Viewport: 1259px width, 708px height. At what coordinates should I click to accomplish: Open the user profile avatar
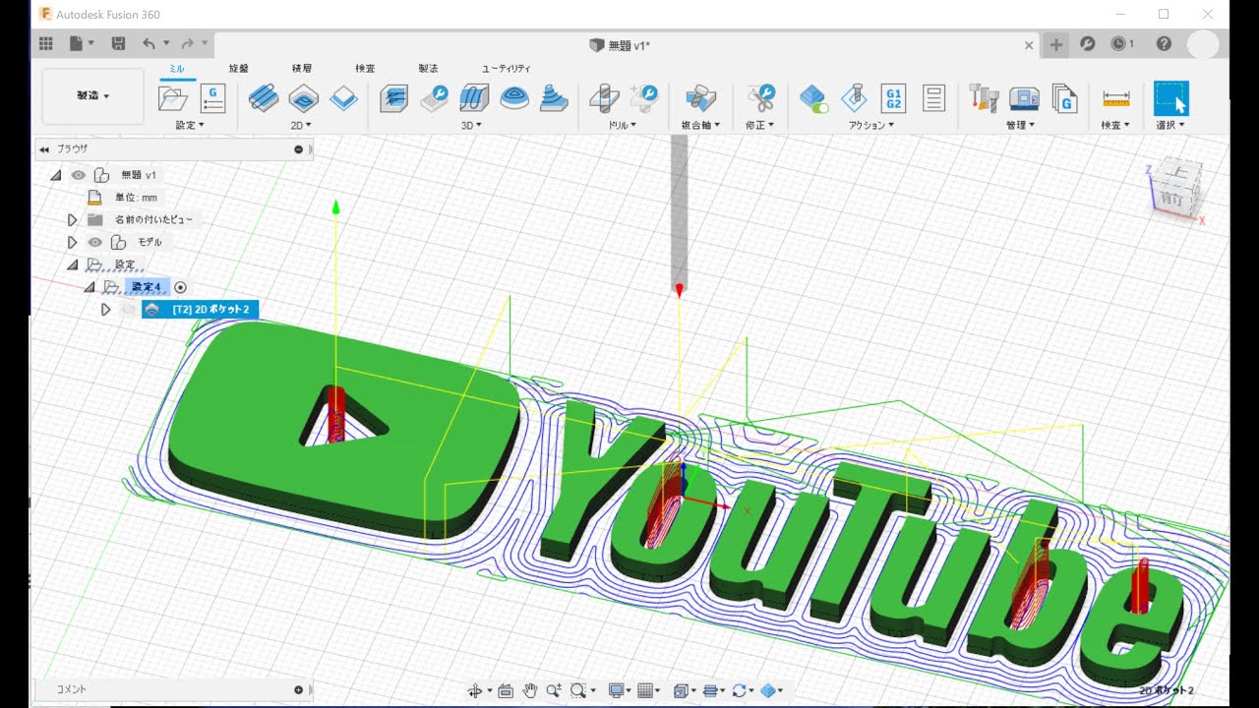click(1203, 44)
